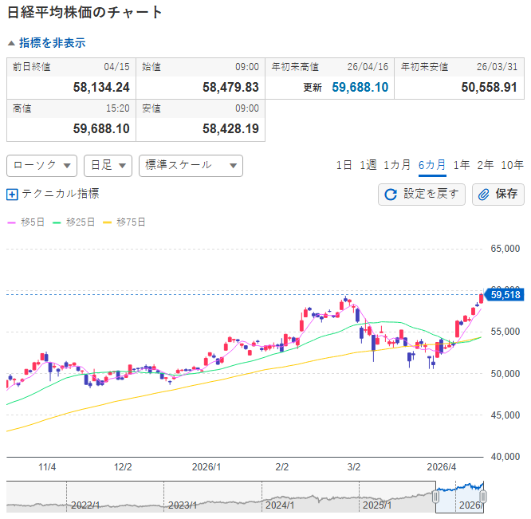The image size is (531, 519).
Task: Click the triangle arrow beside 指標を非表示
Action: click(11, 43)
